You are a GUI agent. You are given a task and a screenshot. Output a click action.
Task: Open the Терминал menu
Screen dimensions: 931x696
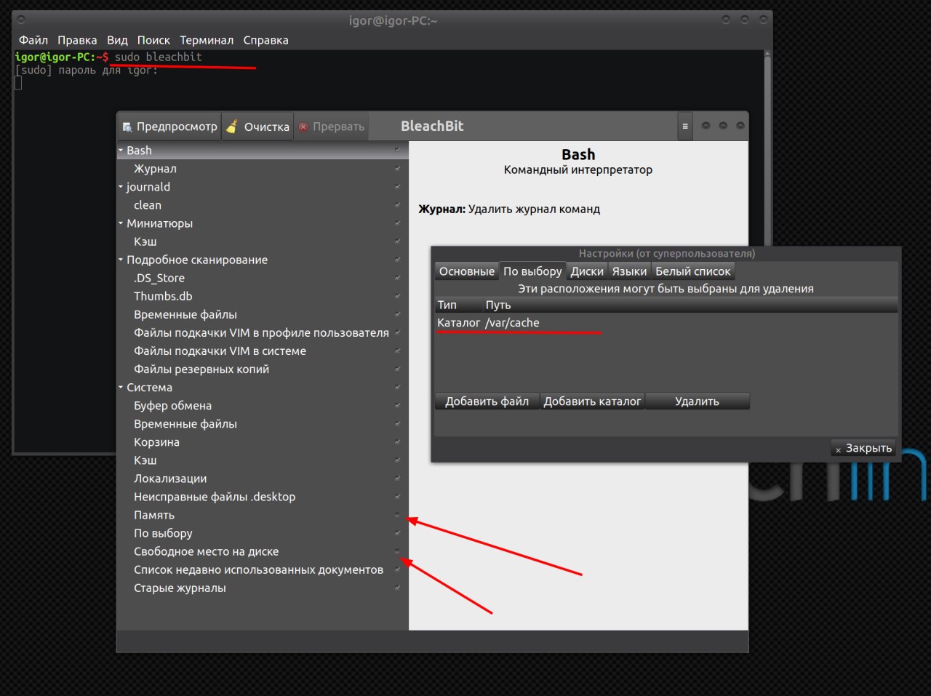click(207, 40)
